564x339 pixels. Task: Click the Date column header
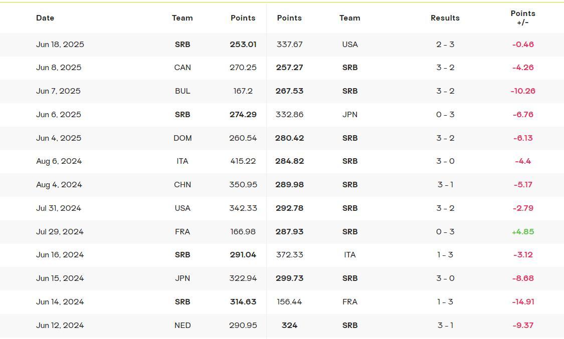[x=45, y=18]
